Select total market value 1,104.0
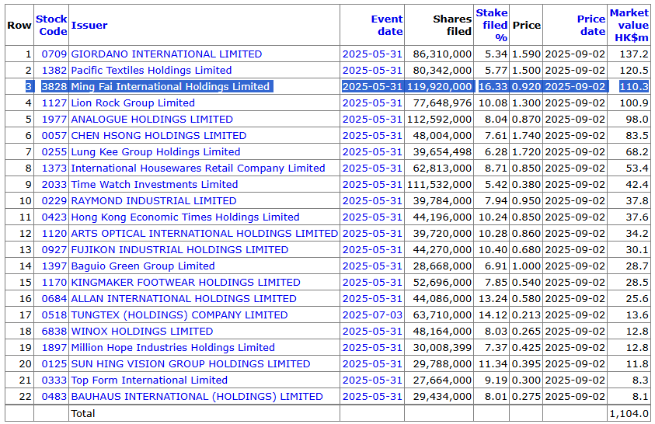The width and height of the screenshot is (655, 424). pyautogui.click(x=629, y=413)
